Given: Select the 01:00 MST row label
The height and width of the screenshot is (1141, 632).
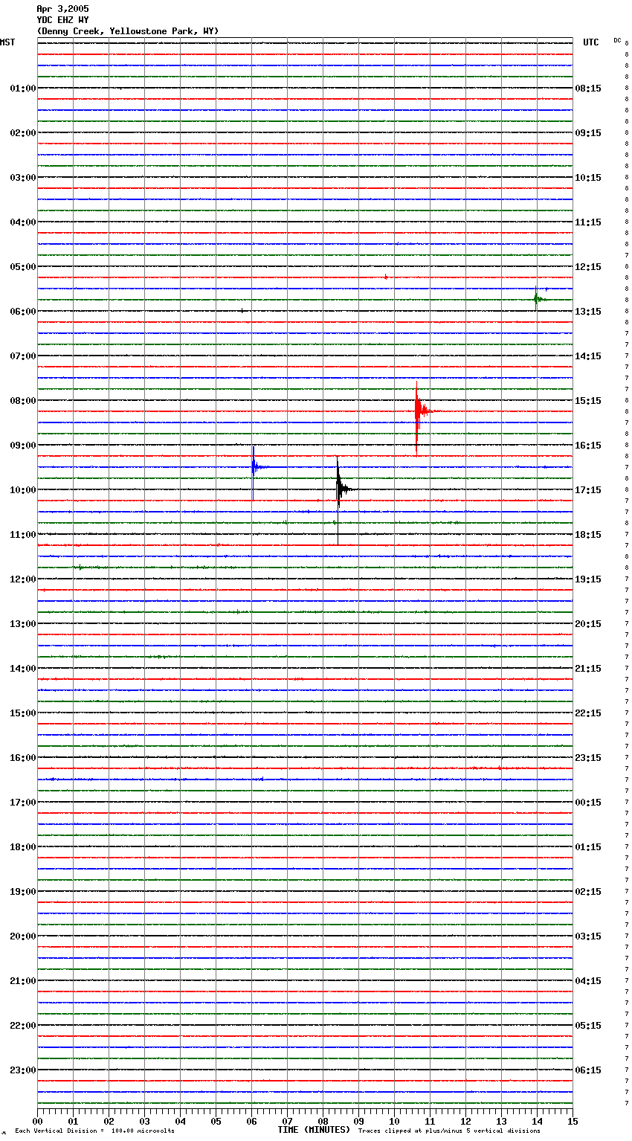Looking at the screenshot, I should pyautogui.click(x=22, y=89).
